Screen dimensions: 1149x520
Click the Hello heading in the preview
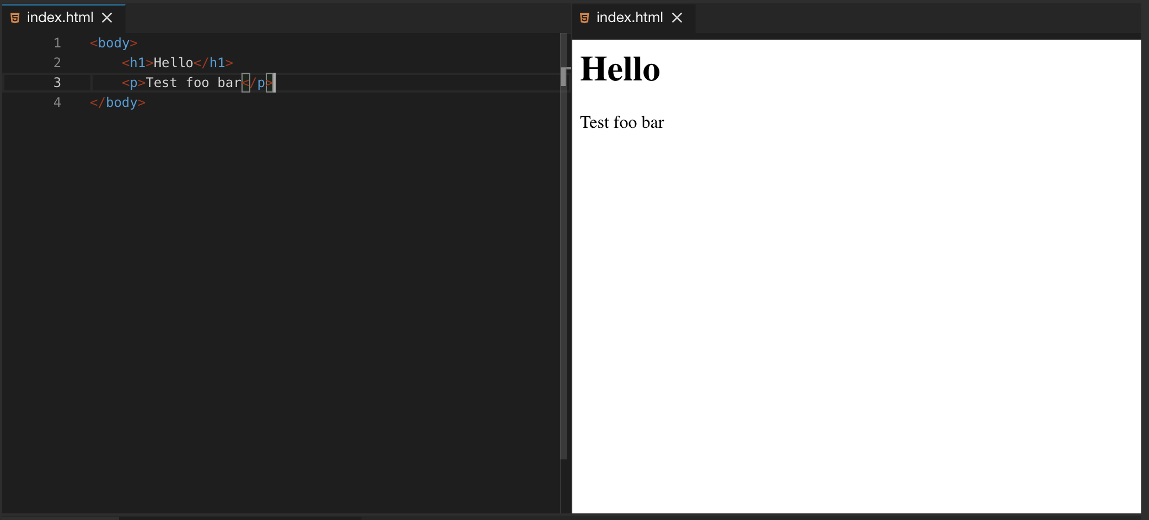(x=620, y=69)
